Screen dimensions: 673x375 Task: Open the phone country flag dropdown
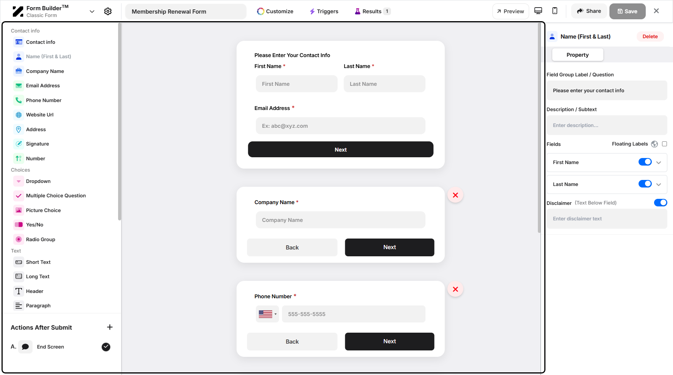point(267,314)
